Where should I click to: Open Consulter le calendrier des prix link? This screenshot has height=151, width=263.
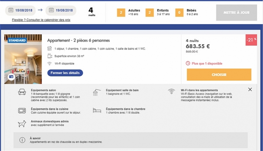pyautogui.click(x=48, y=20)
